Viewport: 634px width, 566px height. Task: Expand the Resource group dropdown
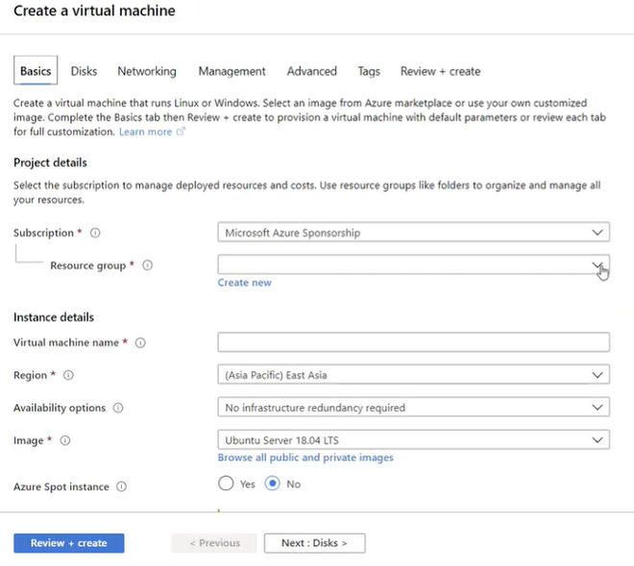[x=413, y=264]
